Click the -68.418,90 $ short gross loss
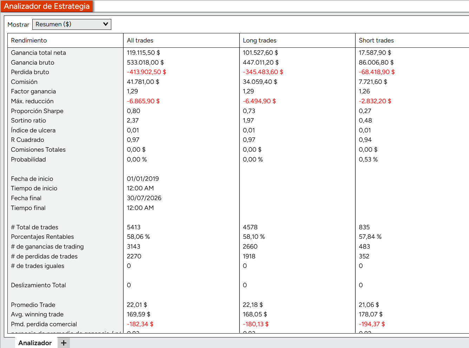 tap(376, 72)
